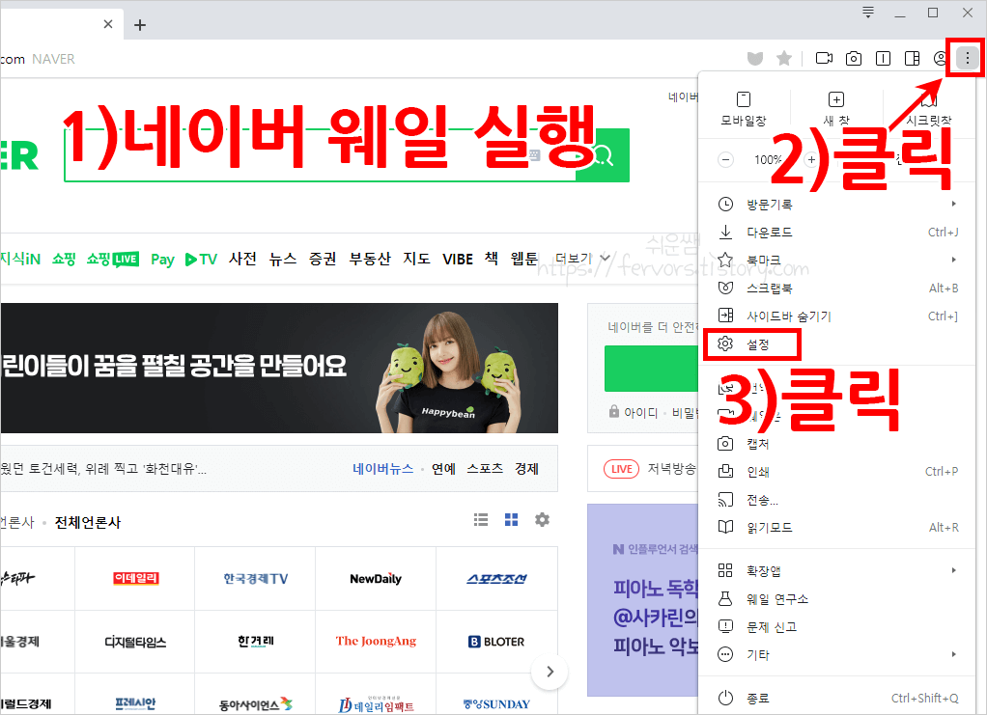Close the current browser tab
Screen dimensions: 987x715
[x=107, y=24]
